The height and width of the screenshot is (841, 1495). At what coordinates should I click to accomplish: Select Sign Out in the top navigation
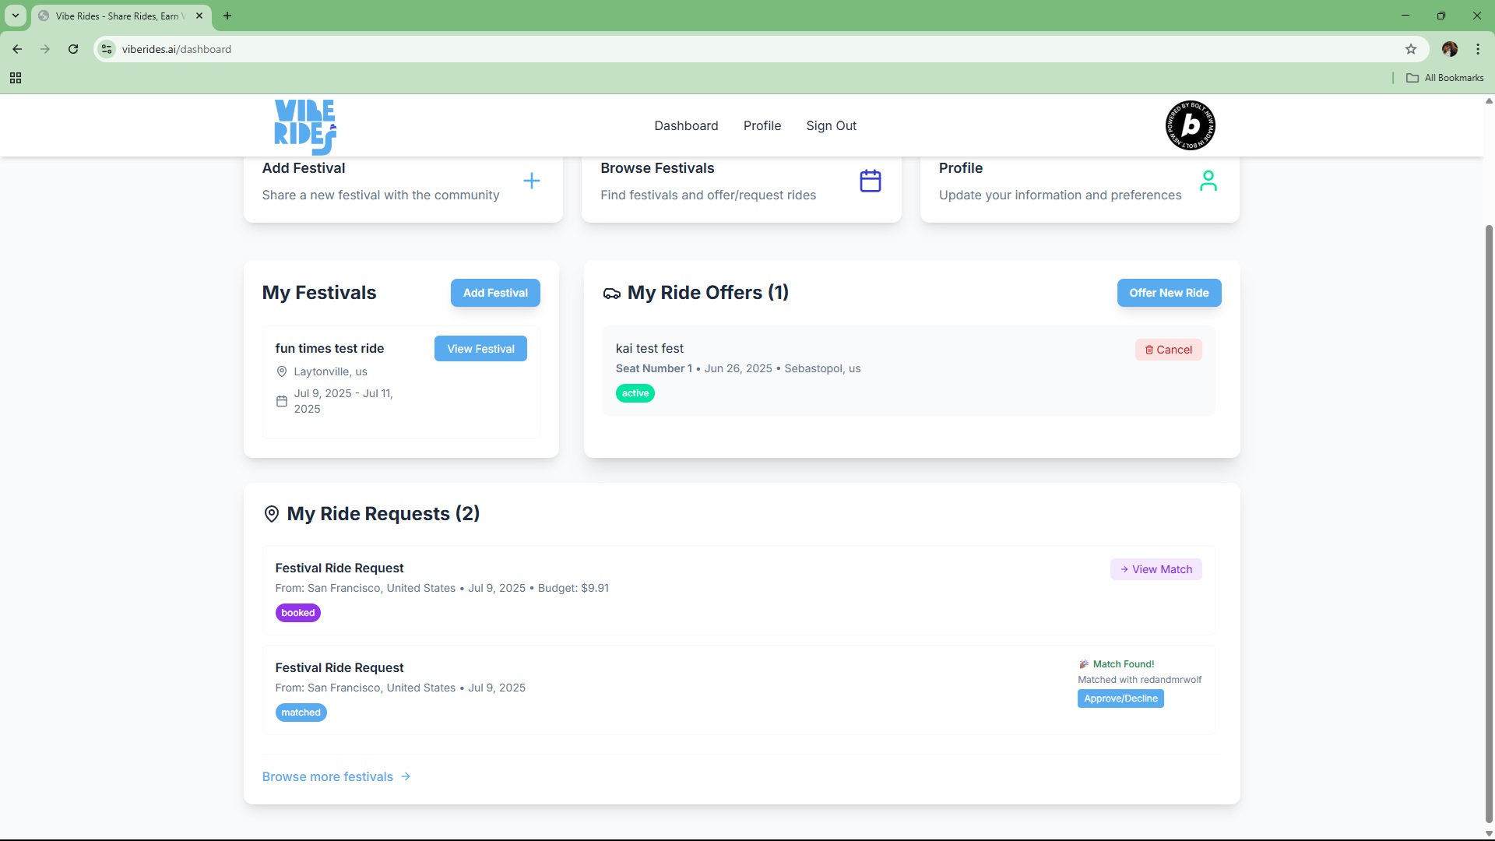[x=831, y=125]
